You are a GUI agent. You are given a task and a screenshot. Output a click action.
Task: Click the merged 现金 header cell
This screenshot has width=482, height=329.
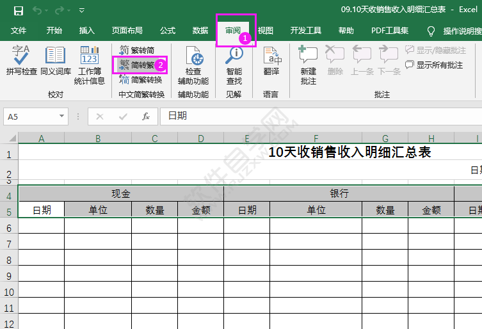pyautogui.click(x=121, y=194)
